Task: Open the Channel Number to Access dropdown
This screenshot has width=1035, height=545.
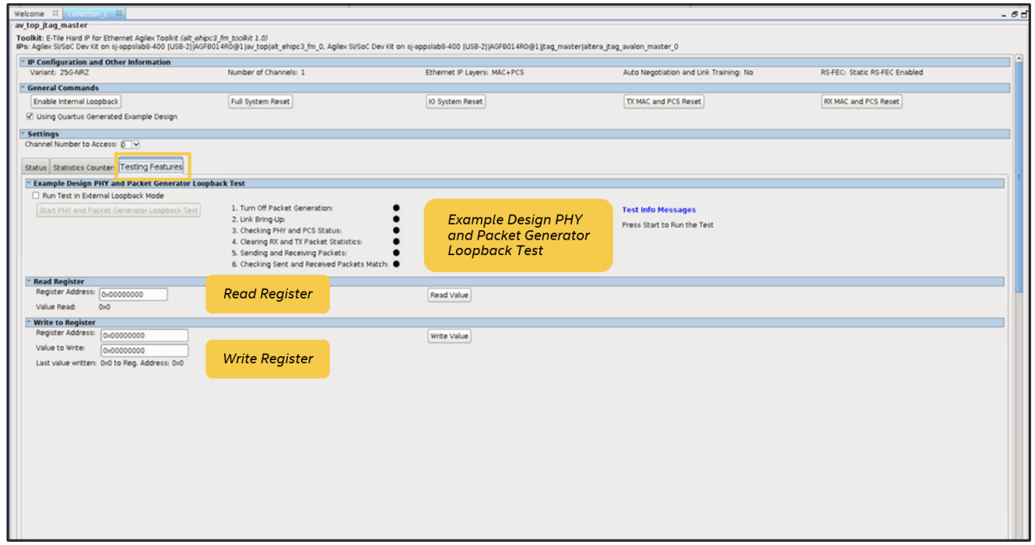Action: click(x=135, y=145)
